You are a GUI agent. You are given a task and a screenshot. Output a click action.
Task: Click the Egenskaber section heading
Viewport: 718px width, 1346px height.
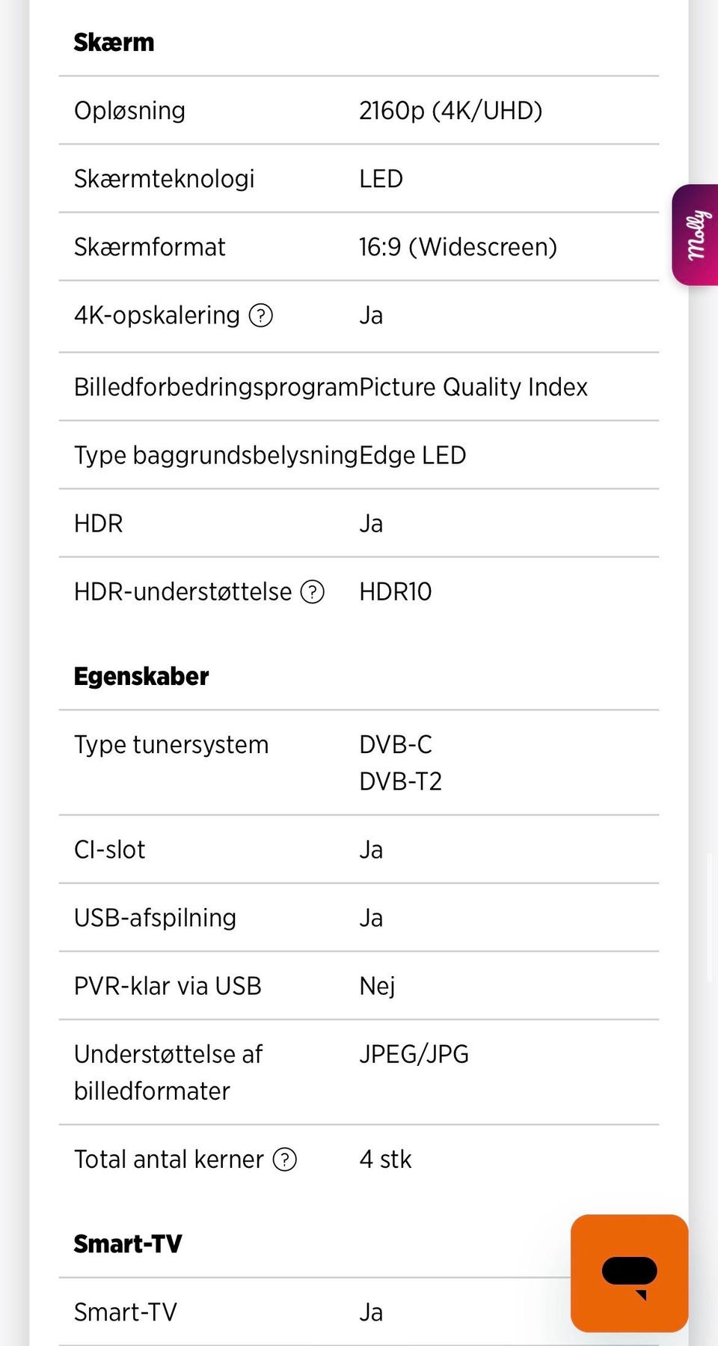coord(141,677)
